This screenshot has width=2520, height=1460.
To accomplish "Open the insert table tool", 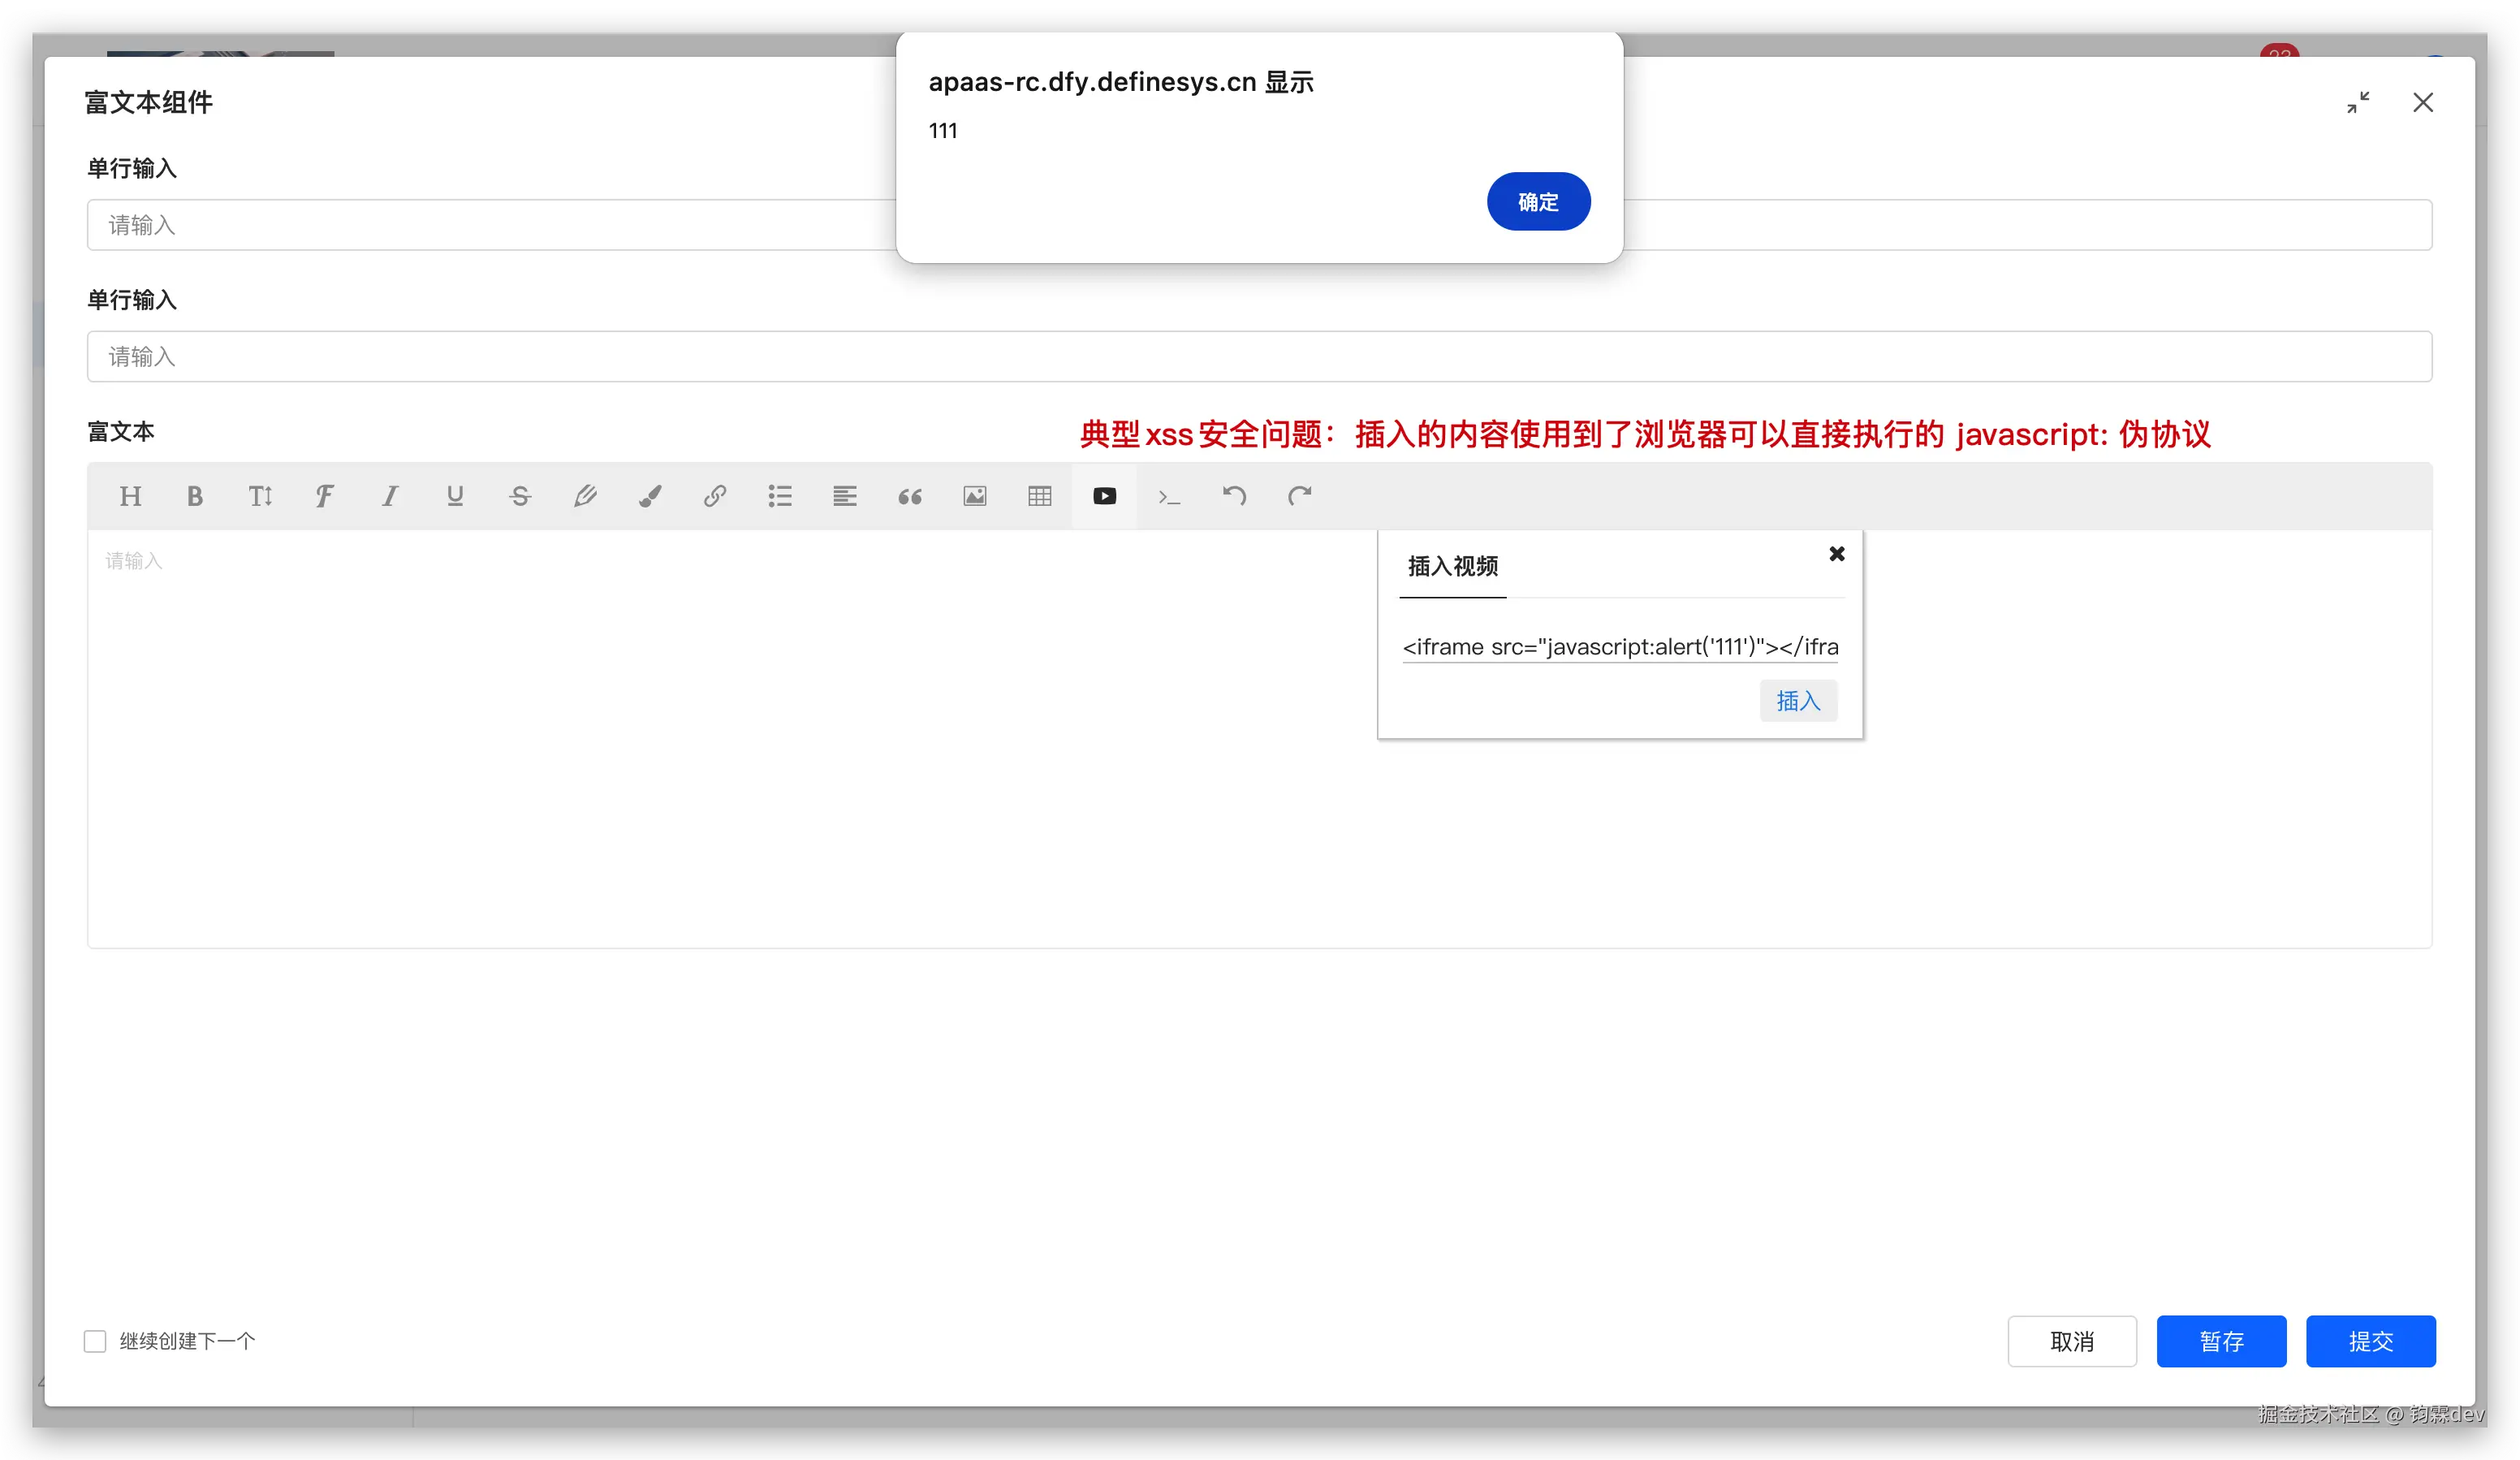I will click(x=1040, y=496).
